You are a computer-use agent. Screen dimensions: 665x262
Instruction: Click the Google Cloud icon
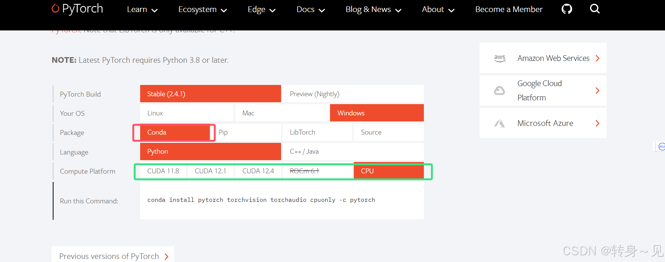500,91
